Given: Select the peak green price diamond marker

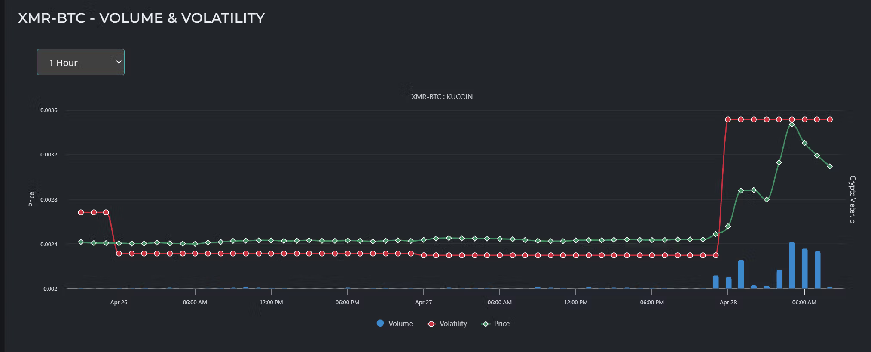Looking at the screenshot, I should tap(792, 125).
